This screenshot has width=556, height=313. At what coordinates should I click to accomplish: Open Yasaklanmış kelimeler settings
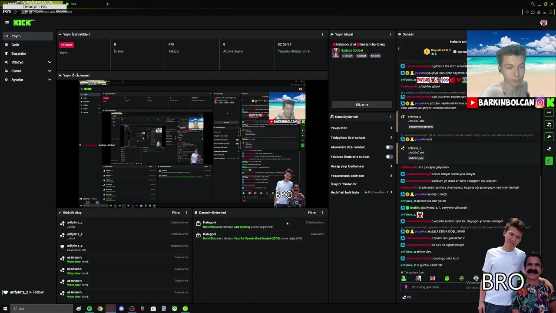click(x=361, y=176)
